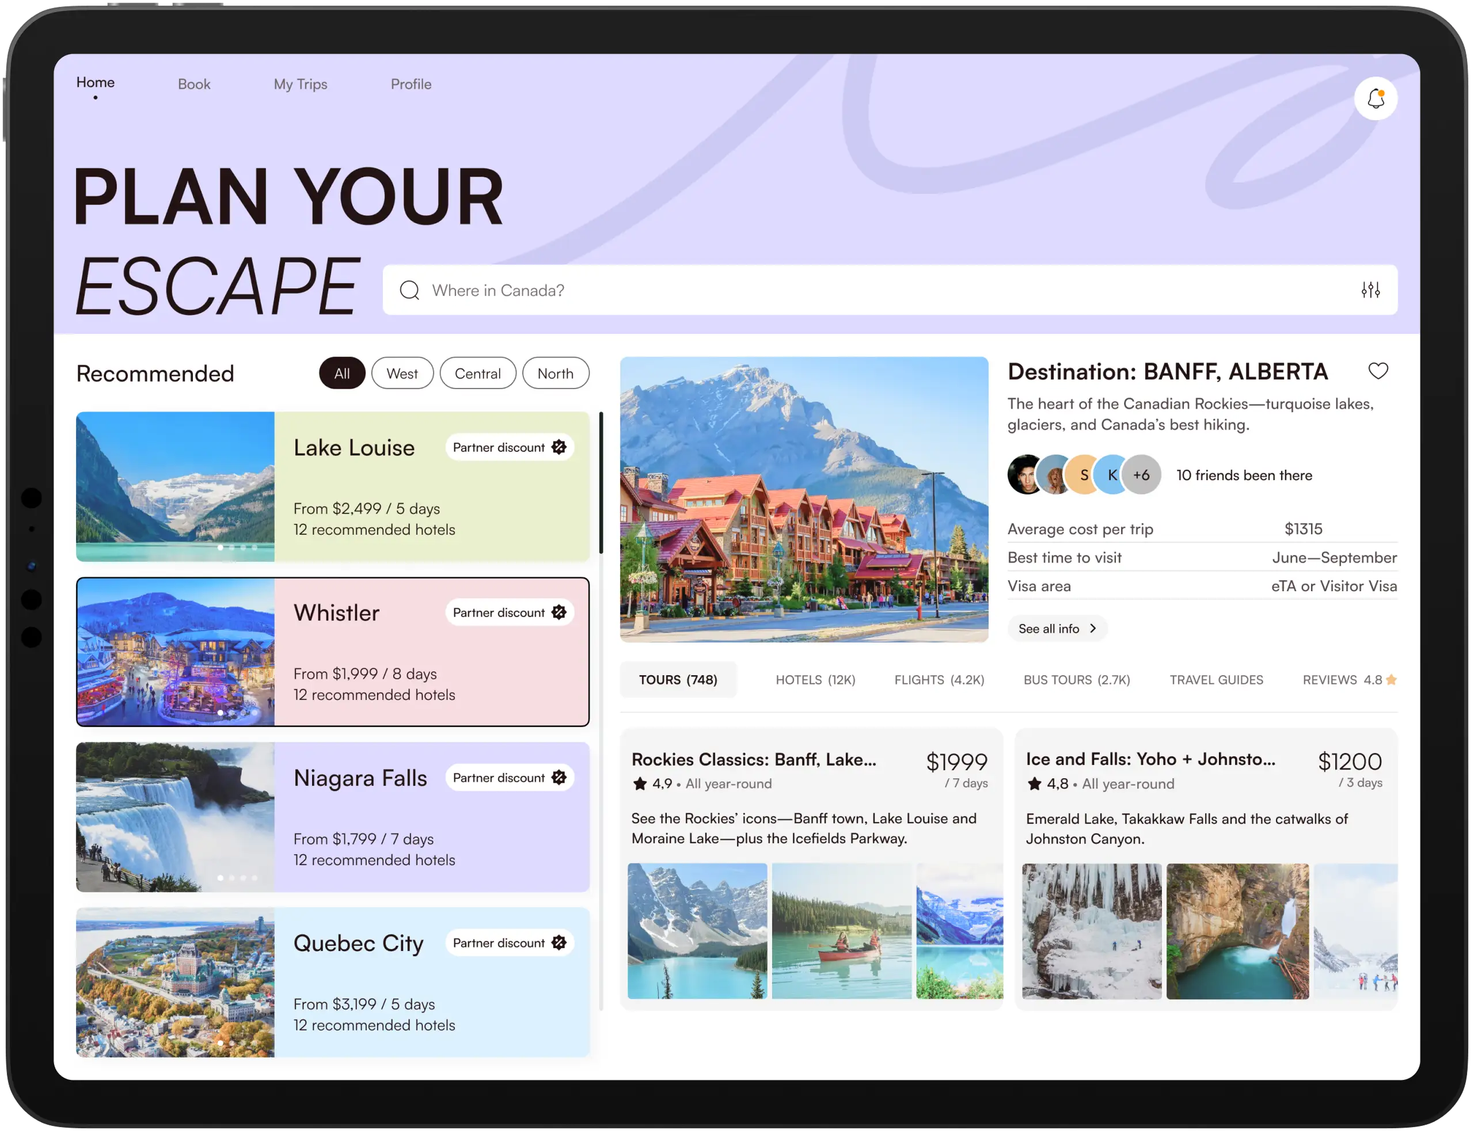Image resolution: width=1474 pixels, height=1134 pixels.
Task: Open the notifications bell
Action: (x=1376, y=98)
